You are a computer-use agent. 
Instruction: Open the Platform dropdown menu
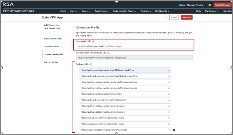(x=146, y=11)
